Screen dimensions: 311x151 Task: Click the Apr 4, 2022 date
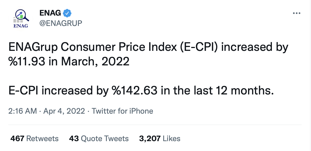point(64,111)
